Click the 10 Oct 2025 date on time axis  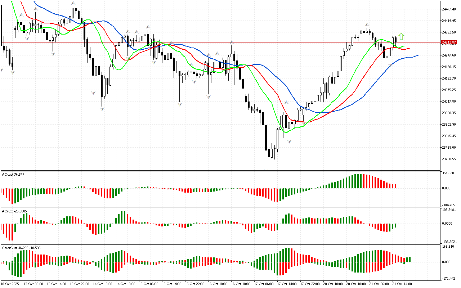[11, 284]
